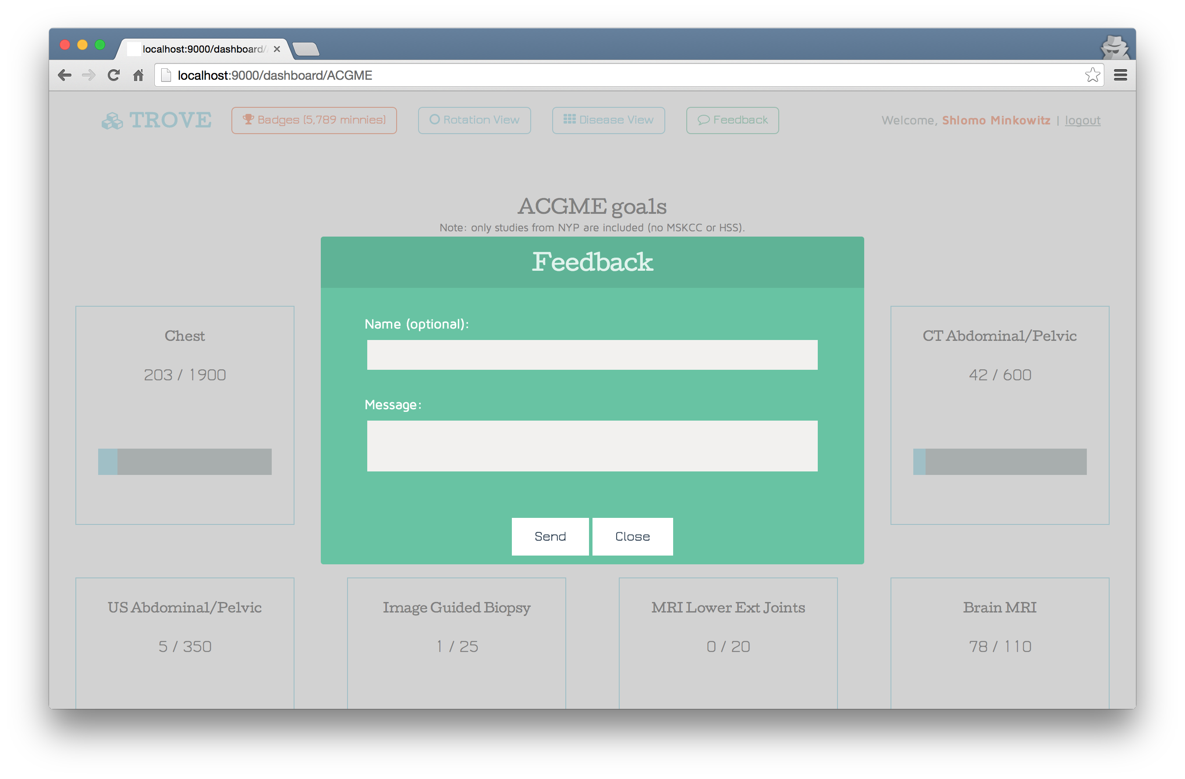Open Badges (5,789 minnies) page
Viewport: 1185px width, 779px height.
point(314,120)
